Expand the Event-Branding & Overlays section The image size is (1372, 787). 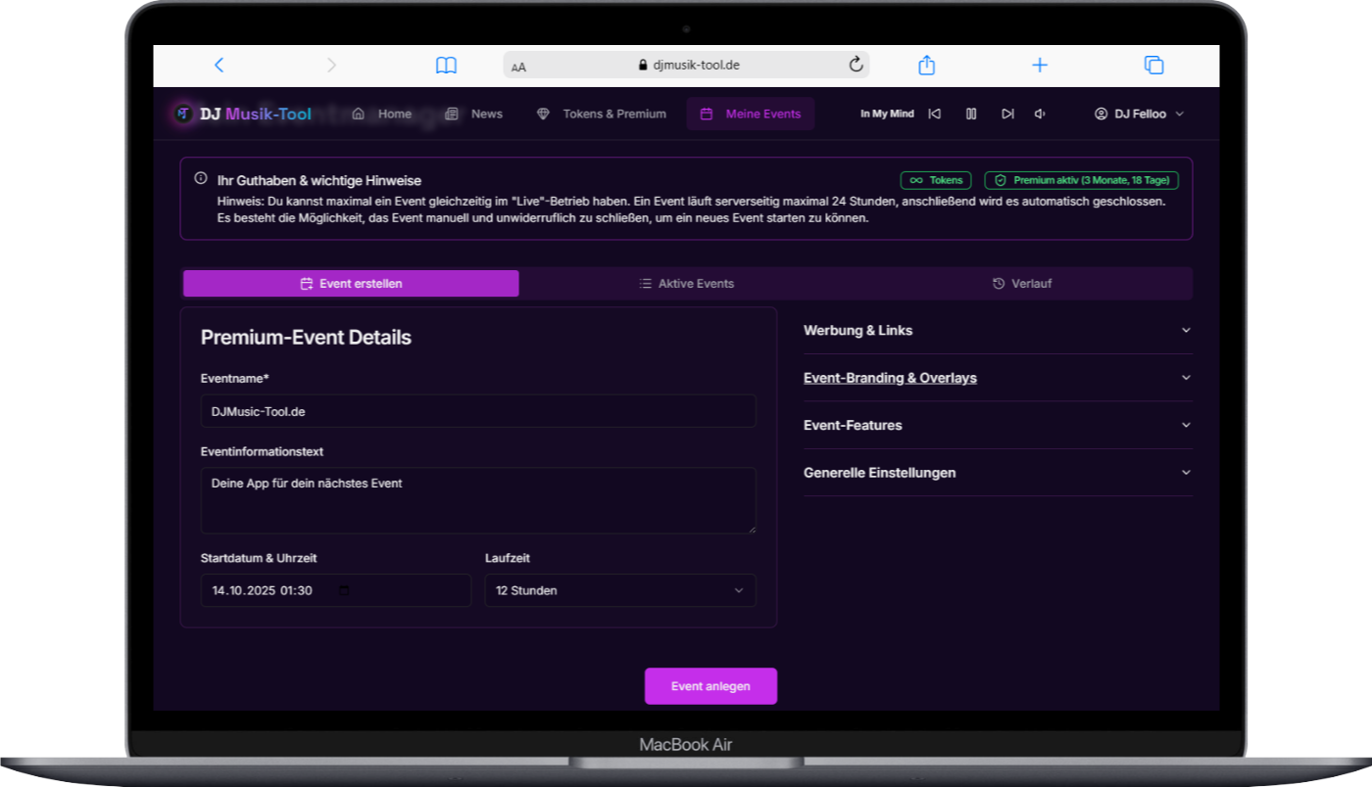click(997, 378)
